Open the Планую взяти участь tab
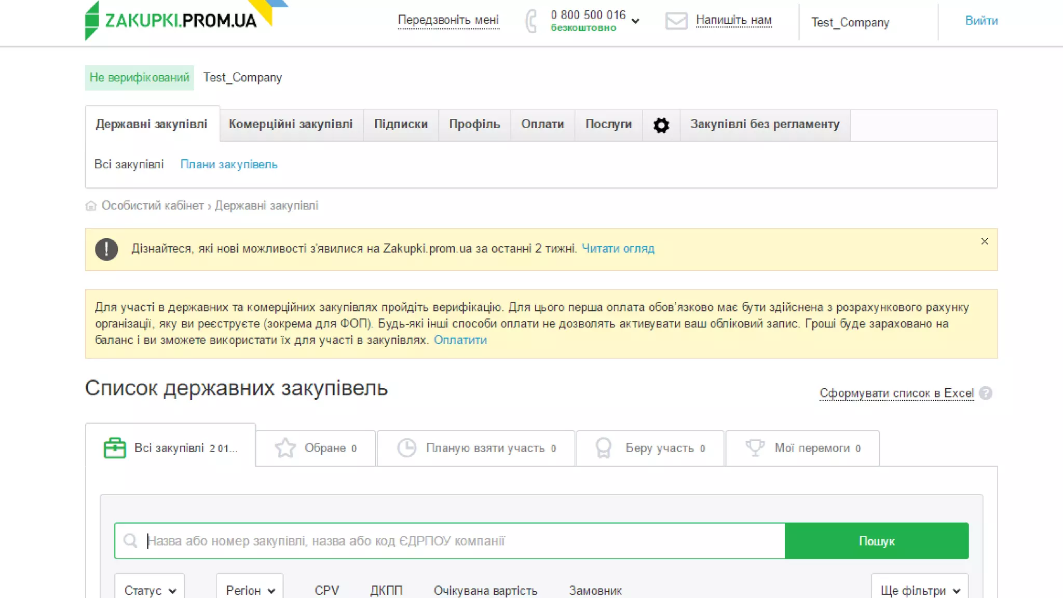The image size is (1063, 598). click(x=476, y=448)
